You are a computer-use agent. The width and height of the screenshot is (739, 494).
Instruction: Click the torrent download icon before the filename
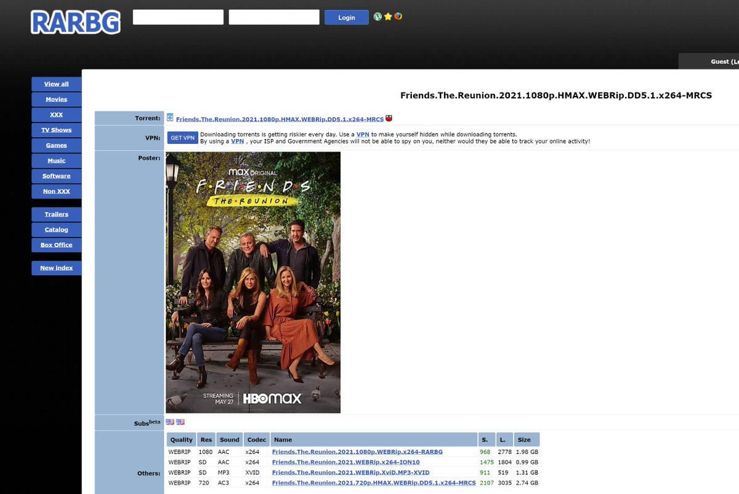point(170,118)
